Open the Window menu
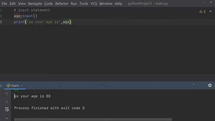Viewport: 215px width, 121px height. (106, 4)
